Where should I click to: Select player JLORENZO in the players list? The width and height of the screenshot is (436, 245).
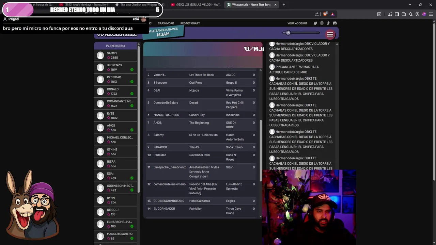click(x=115, y=67)
